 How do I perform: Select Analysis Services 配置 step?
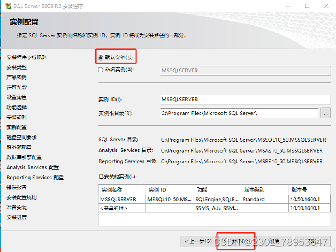[33, 167]
